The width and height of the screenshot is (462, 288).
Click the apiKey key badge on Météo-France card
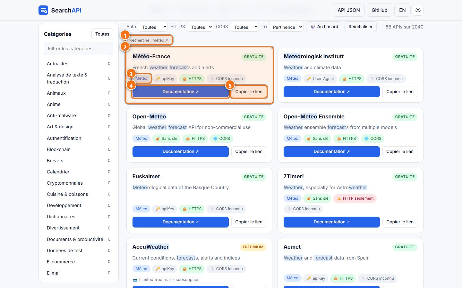point(165,78)
